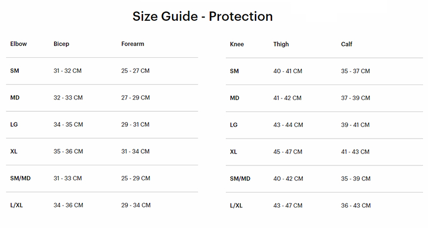
Task: Select the calf value 36 - 43 CM
Action: click(355, 206)
